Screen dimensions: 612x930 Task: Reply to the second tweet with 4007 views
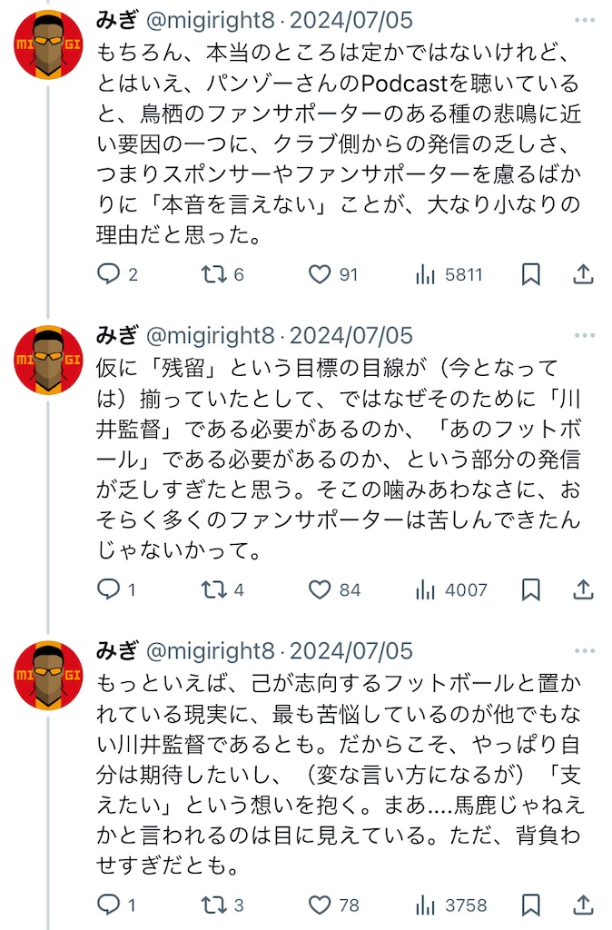click(110, 589)
